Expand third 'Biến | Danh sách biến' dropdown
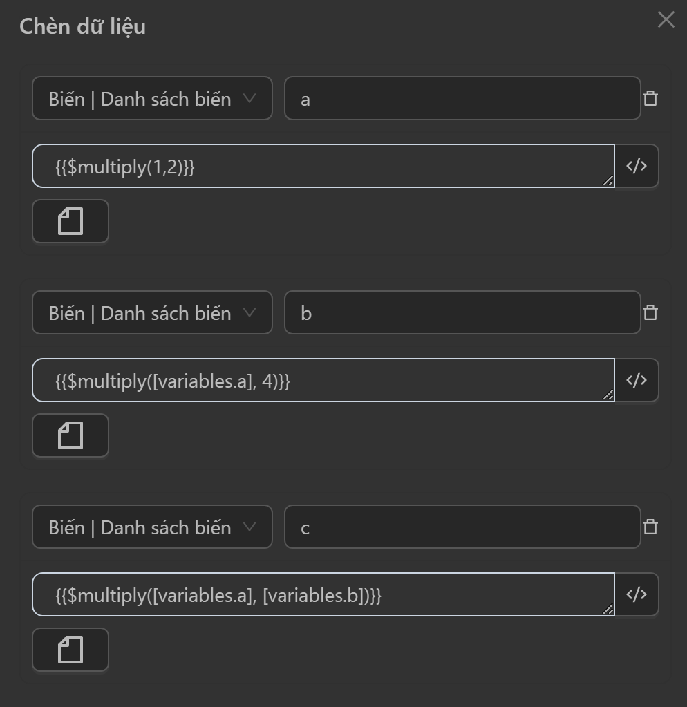This screenshot has width=687, height=707. (x=152, y=527)
